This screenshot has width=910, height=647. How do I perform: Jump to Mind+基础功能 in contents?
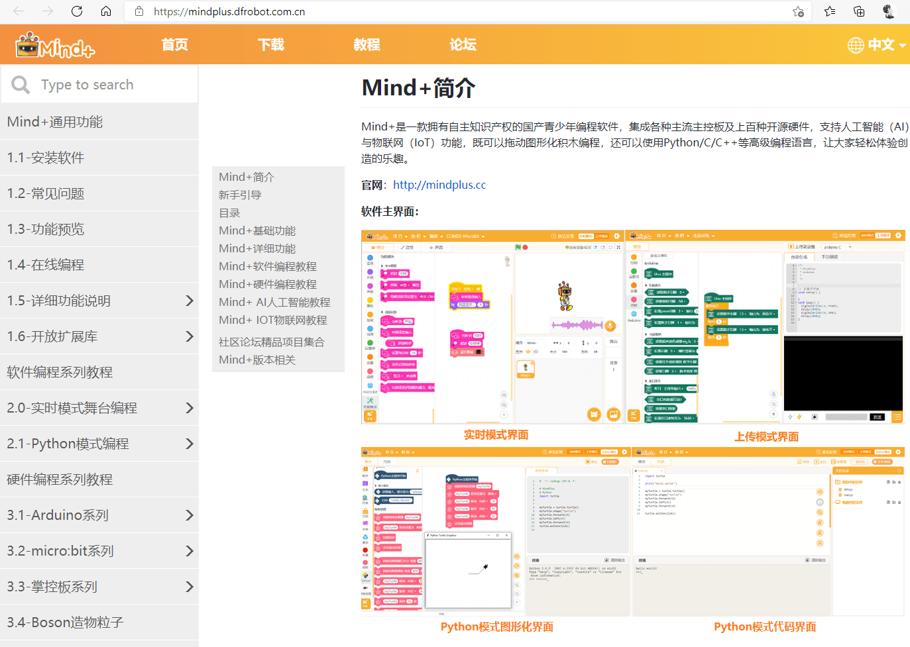coord(257,230)
